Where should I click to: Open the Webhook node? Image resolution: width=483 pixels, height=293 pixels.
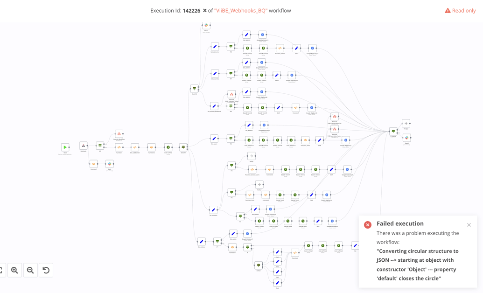coord(83,146)
